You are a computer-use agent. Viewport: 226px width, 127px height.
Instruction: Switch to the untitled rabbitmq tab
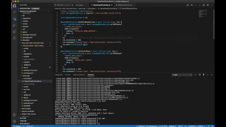[x=64, y=5]
